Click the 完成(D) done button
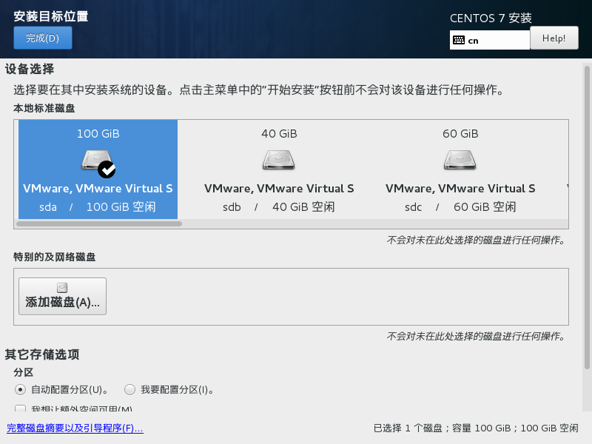592x444 pixels. click(x=43, y=38)
